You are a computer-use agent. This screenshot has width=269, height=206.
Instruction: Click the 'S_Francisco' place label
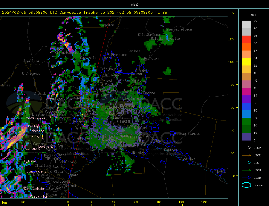117,55
